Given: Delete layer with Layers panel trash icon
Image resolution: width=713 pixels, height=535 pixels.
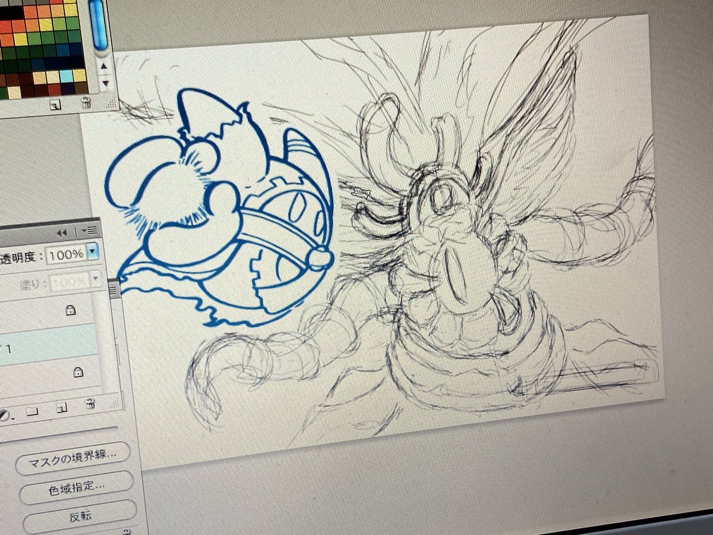Looking at the screenshot, I should [x=90, y=404].
